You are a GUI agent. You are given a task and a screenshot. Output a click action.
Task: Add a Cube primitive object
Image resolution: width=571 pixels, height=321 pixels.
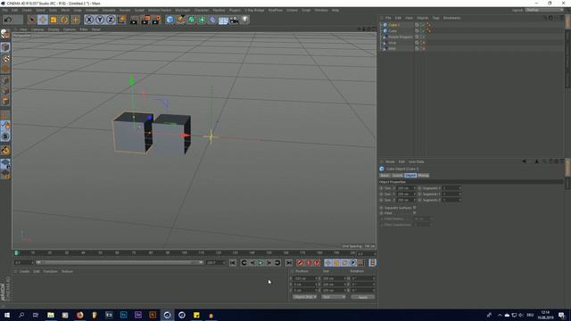point(170,20)
